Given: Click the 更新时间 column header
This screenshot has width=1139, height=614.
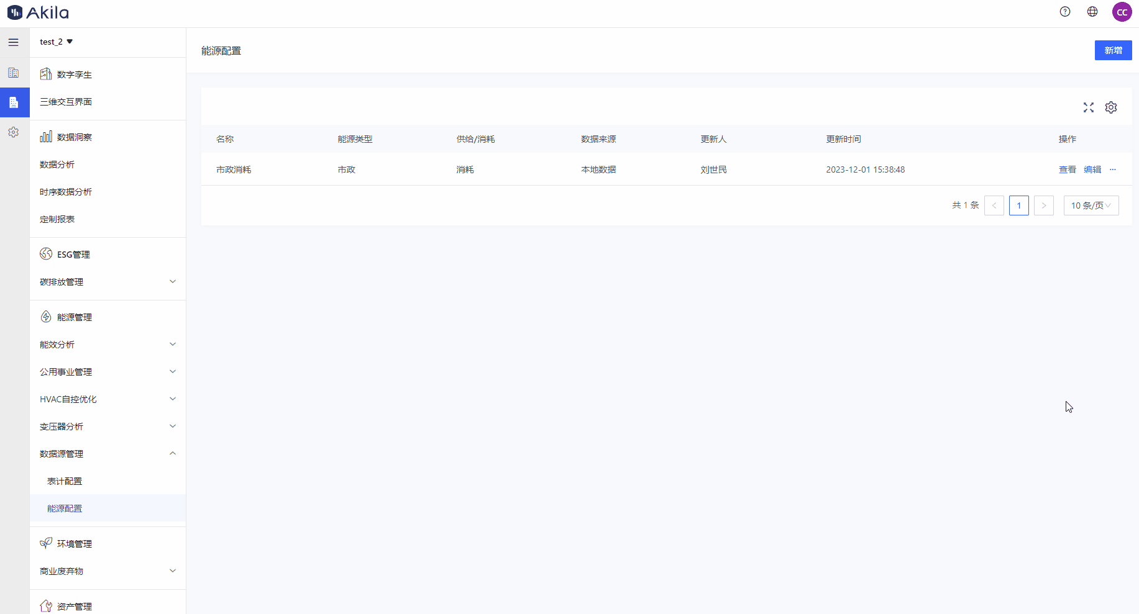Looking at the screenshot, I should [843, 139].
